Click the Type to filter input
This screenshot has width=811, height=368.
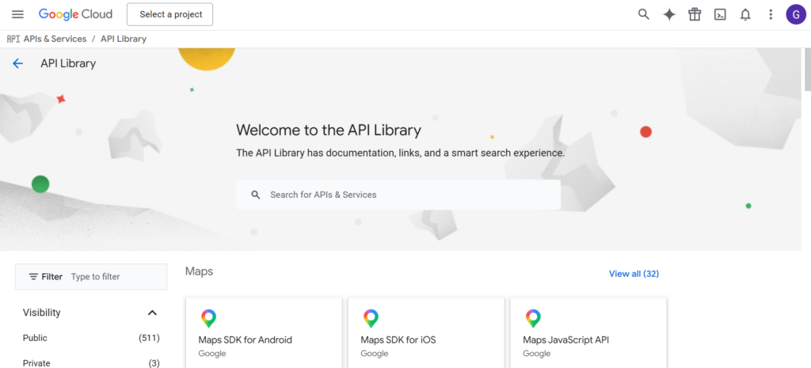[115, 277]
